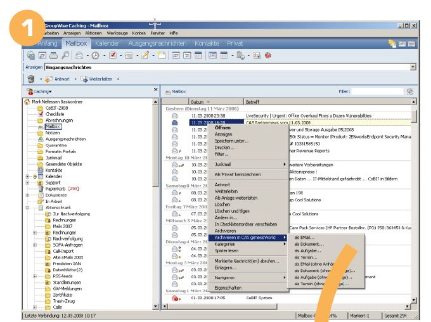431x322 pixels.
Task: Click into the Filter input field
Action: 377,91
